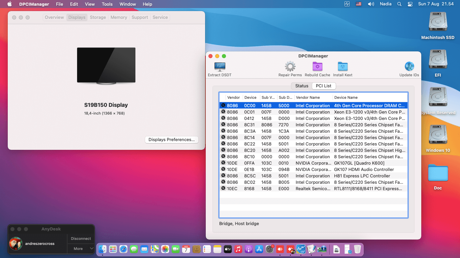Click the Extract DSDT toolbar icon
The image size is (460, 258).
220,67
